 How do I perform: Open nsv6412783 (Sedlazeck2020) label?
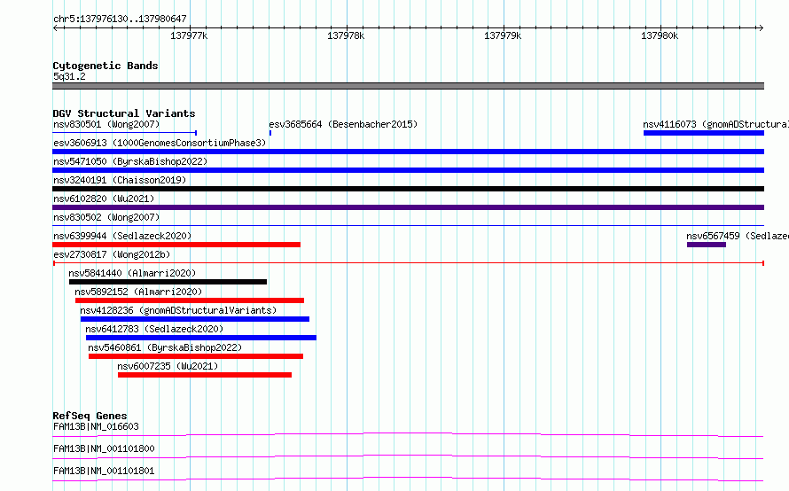(154, 329)
